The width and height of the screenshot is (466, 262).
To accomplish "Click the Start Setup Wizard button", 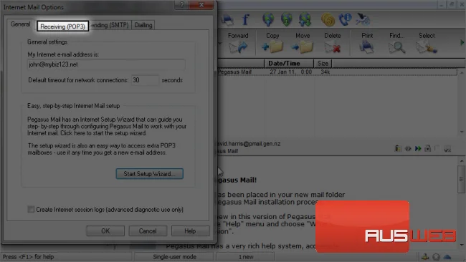I will tap(150, 173).
